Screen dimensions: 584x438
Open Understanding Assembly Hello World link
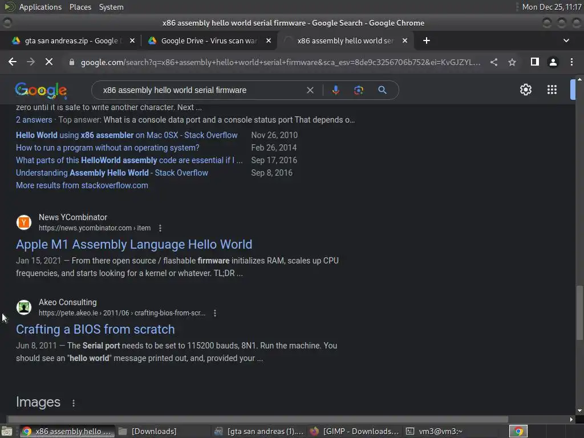(112, 173)
